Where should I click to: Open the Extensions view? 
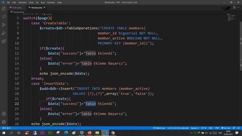(4, 41)
